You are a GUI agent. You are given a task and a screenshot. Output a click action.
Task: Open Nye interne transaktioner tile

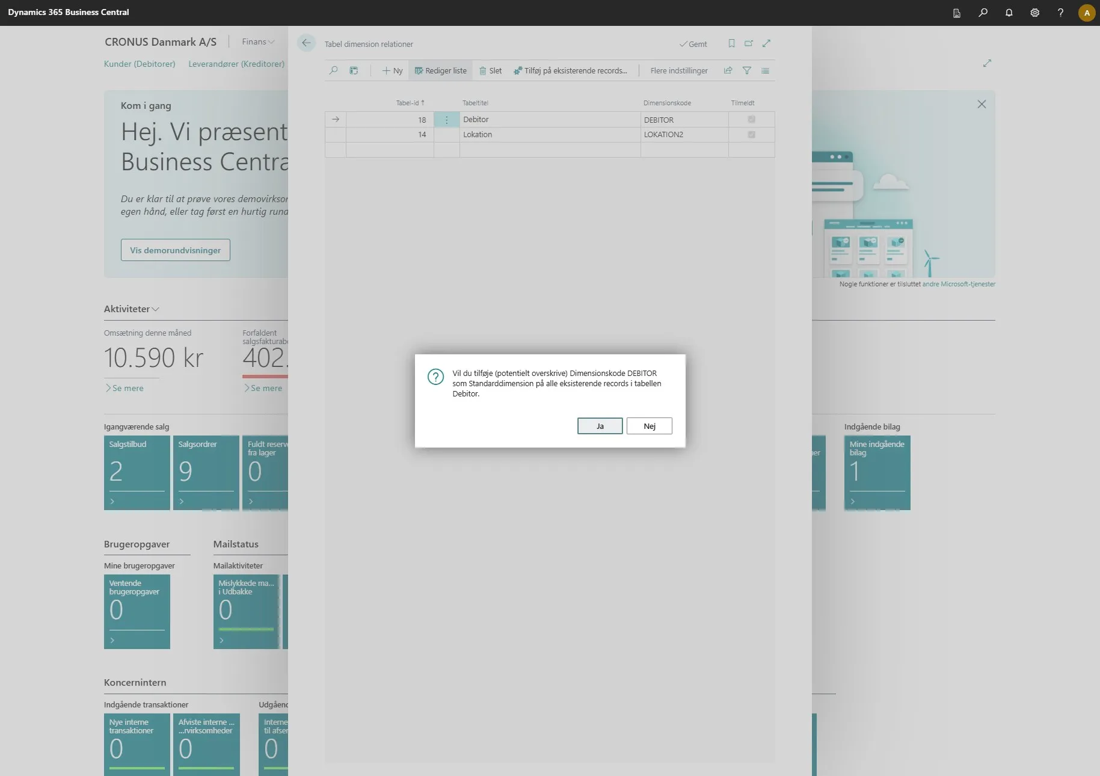point(137,745)
